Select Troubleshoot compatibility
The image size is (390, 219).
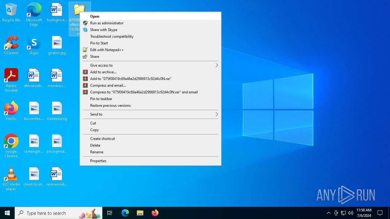151,36
